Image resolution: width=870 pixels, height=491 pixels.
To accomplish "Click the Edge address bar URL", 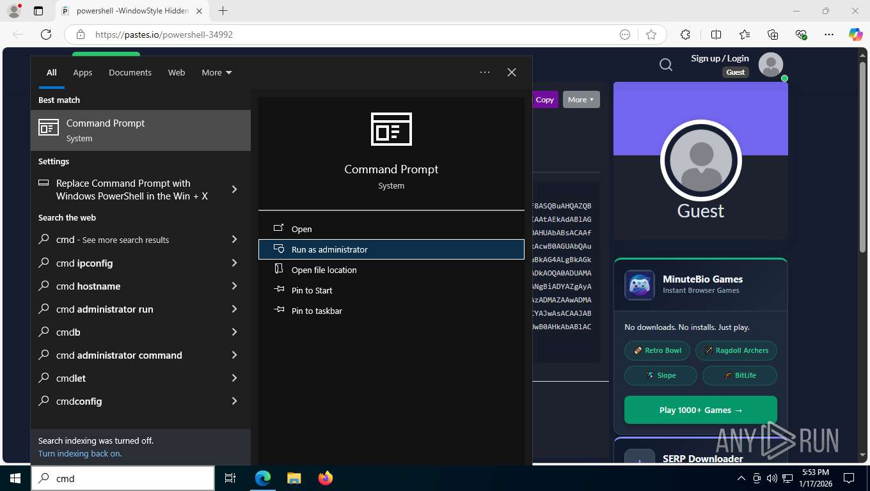I will pyautogui.click(x=164, y=35).
